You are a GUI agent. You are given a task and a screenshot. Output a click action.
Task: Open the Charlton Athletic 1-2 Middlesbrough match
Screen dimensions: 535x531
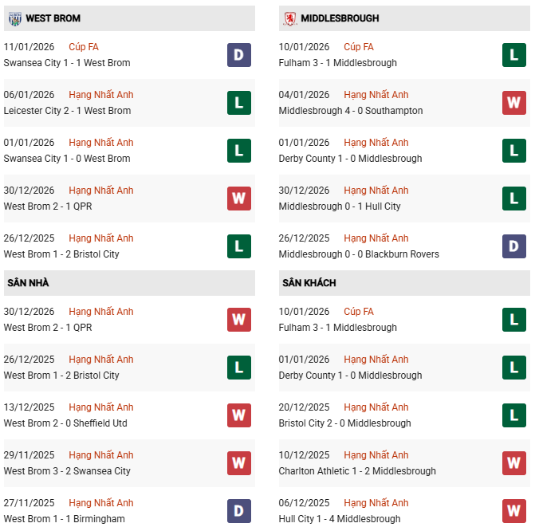pos(357,471)
